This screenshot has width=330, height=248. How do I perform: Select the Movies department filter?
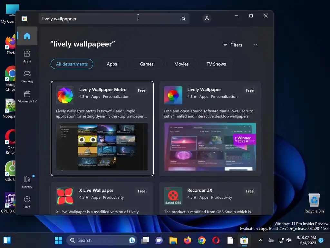181,64
